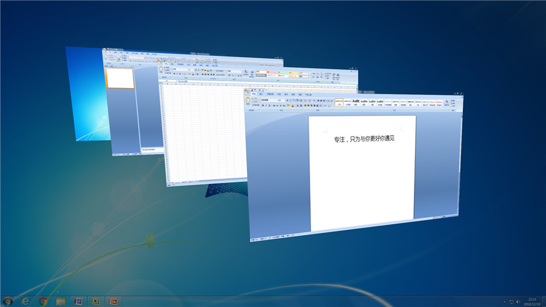Click the Change Styles icon in Word
Screen dimensions: 546x307
(x=447, y=102)
